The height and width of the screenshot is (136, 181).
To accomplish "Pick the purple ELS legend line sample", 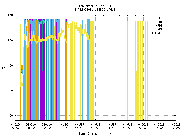I will coord(169,18).
